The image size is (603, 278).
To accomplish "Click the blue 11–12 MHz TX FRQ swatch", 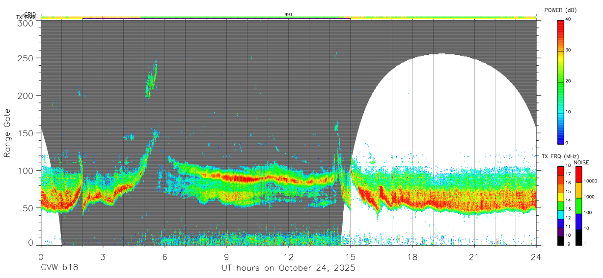I will [x=560, y=223].
